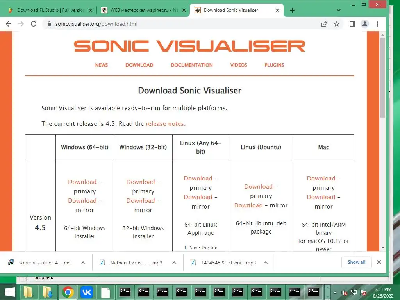Switch to the WEB мастерская wapinet.ru tab
400x300 pixels.
[x=144, y=10]
